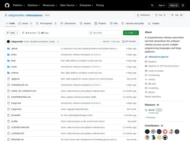This screenshot has height=142, width=190.
Task: Open the green Code dropdown button
Action: pyautogui.click(x=131, y=33)
